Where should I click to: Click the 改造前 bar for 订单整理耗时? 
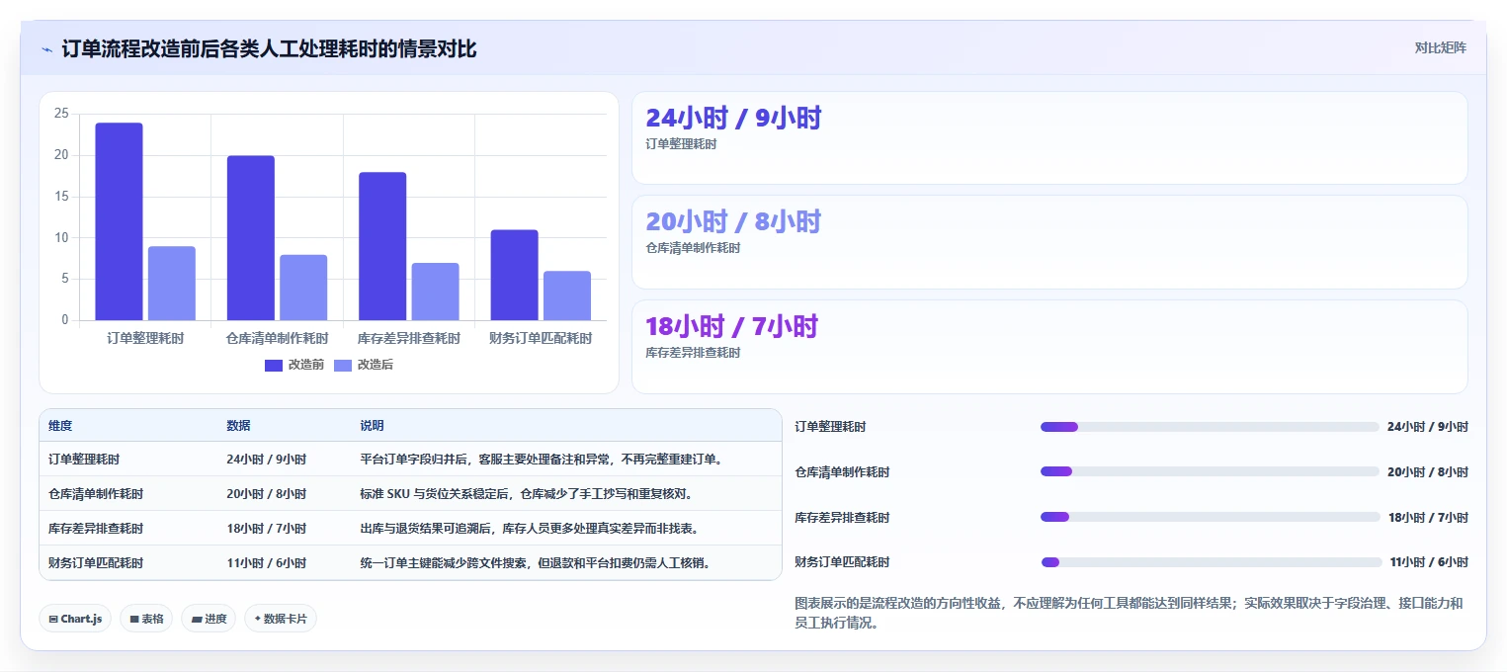coord(119,221)
